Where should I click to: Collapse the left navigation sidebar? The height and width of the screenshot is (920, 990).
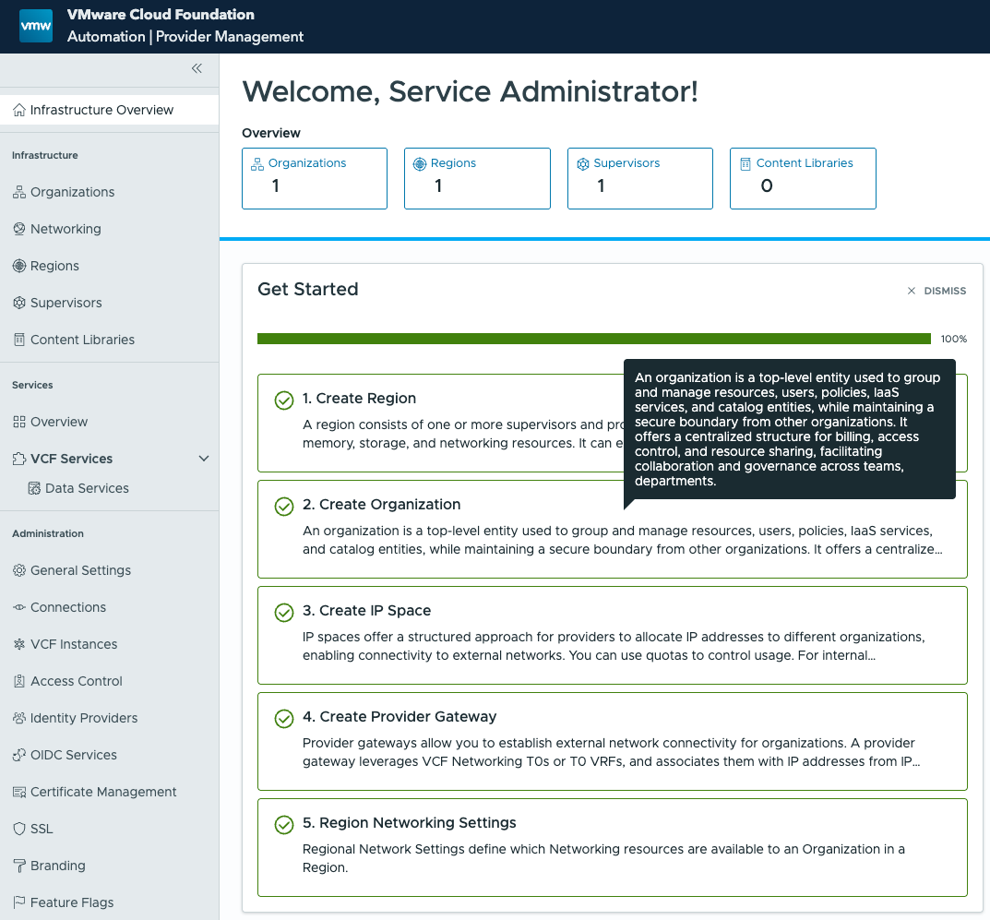[197, 68]
